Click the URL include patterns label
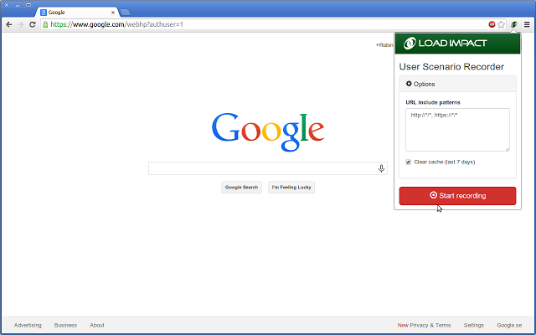 tap(433, 102)
